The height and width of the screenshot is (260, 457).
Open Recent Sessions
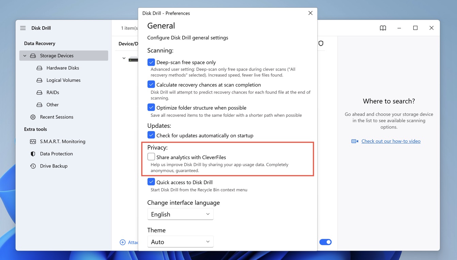tap(57, 117)
